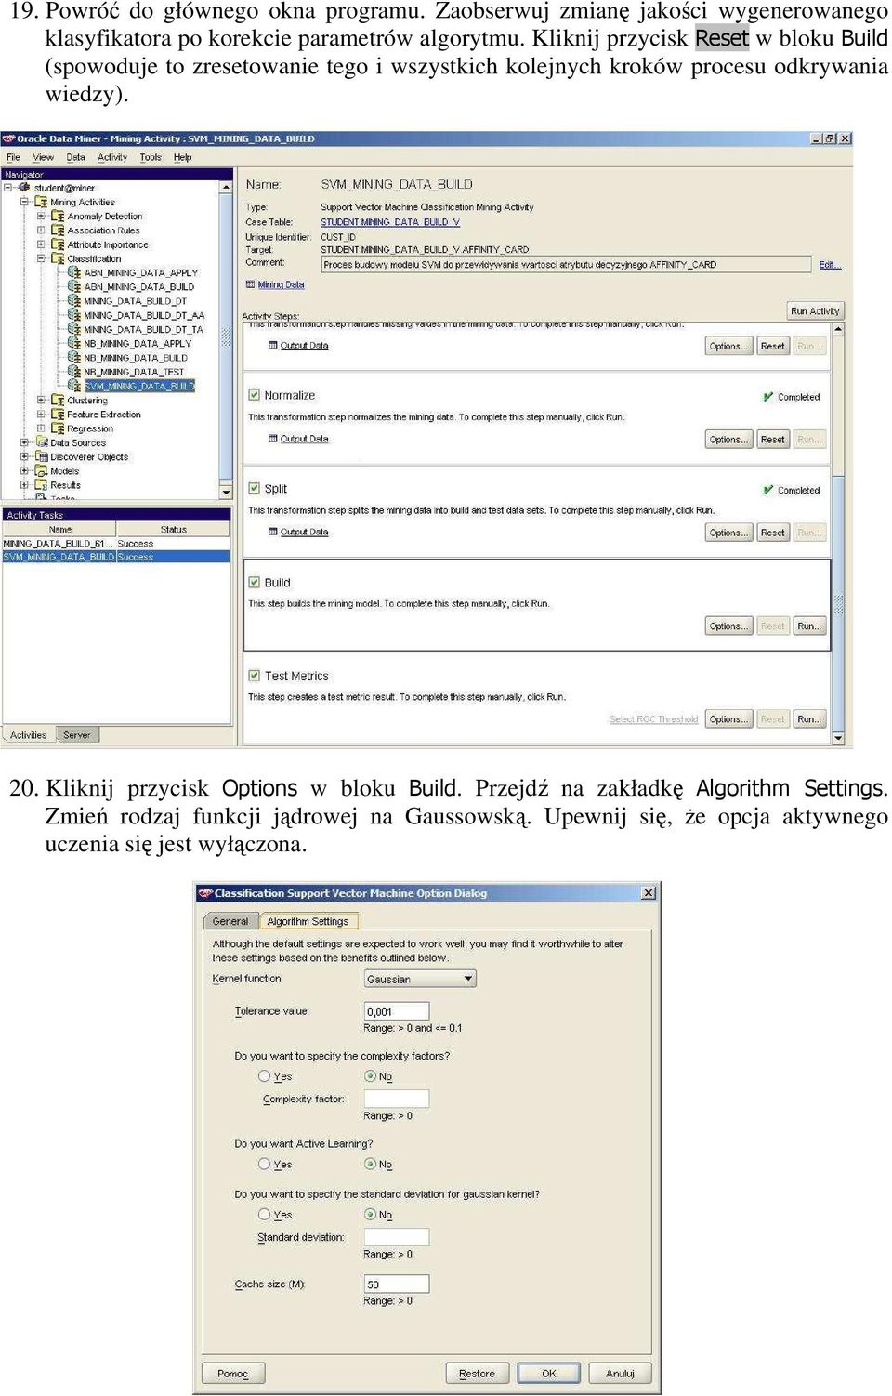Open the Tools menu
This screenshot has height=1396, width=892.
(151, 157)
